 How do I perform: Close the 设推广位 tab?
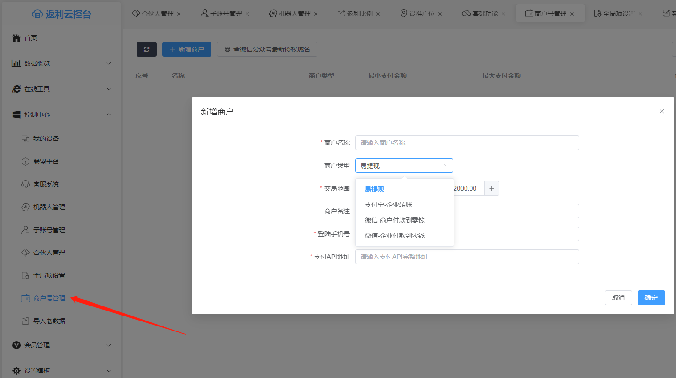440,14
